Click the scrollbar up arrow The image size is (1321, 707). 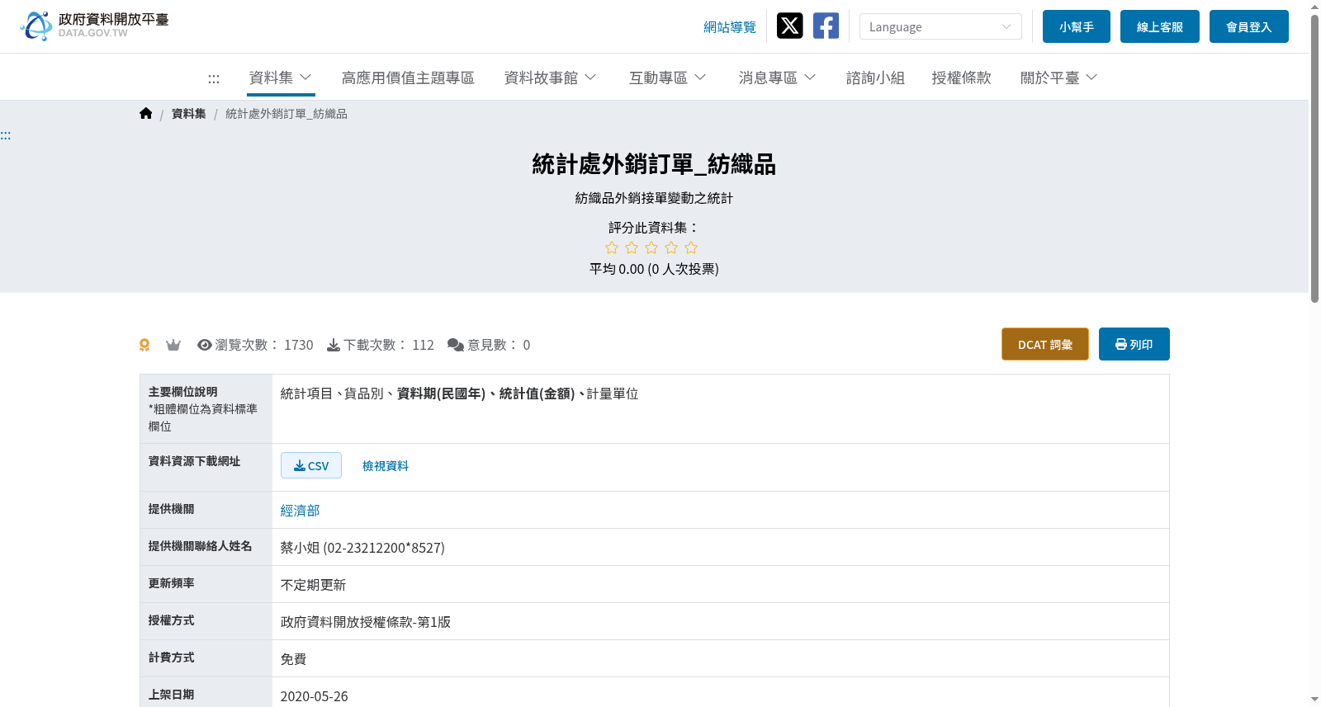point(1314,6)
